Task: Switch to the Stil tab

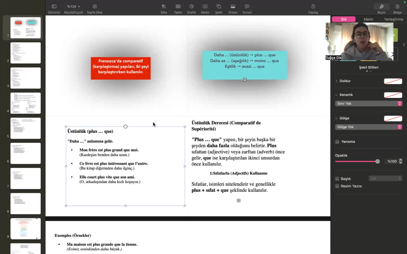Action: tap(344, 19)
